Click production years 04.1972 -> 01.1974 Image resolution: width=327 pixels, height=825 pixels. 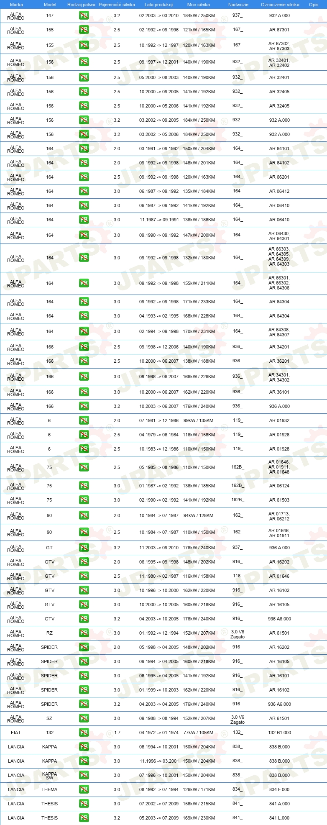159,733
